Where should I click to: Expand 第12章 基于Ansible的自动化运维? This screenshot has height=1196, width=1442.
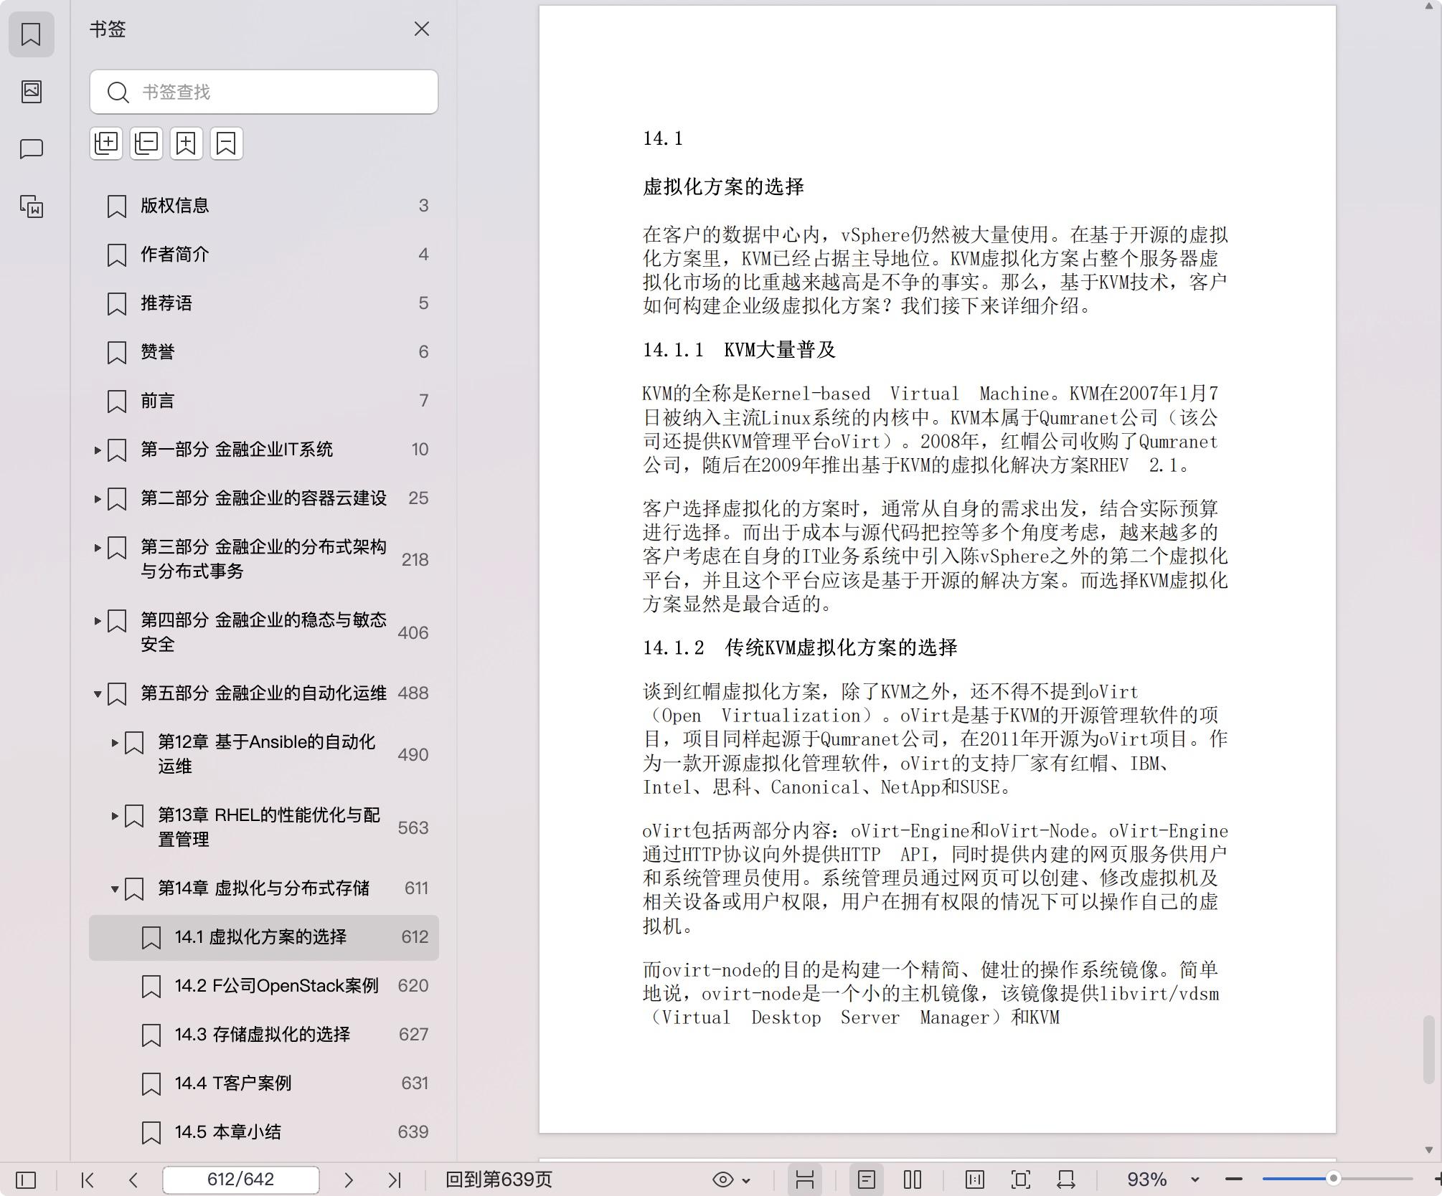click(115, 743)
